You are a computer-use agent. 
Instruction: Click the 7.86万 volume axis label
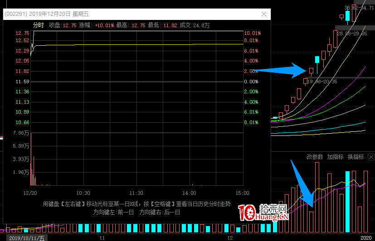click(21, 133)
